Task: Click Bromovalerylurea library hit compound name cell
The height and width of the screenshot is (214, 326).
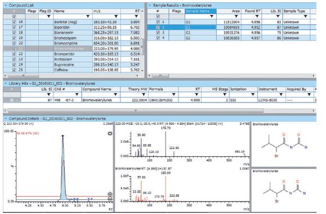Action: coord(101,100)
